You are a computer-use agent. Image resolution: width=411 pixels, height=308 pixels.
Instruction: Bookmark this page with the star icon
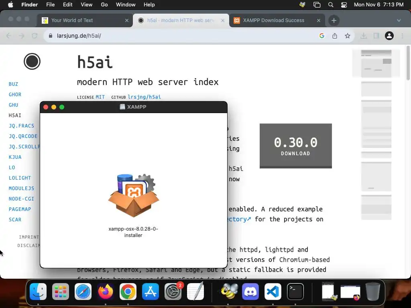pos(348,36)
